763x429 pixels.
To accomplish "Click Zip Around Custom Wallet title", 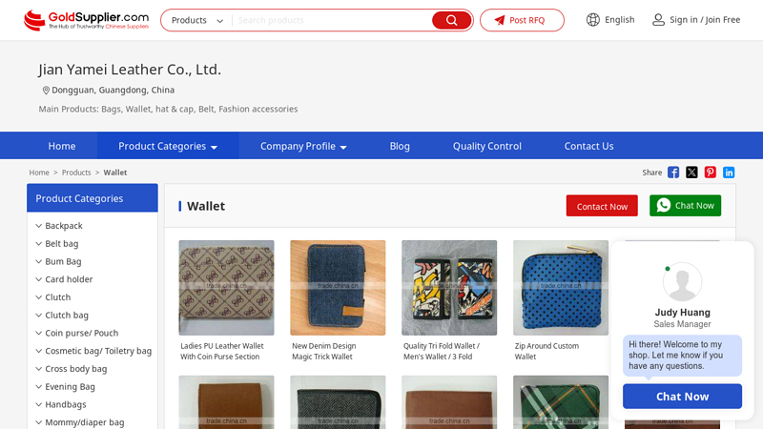I will [546, 351].
